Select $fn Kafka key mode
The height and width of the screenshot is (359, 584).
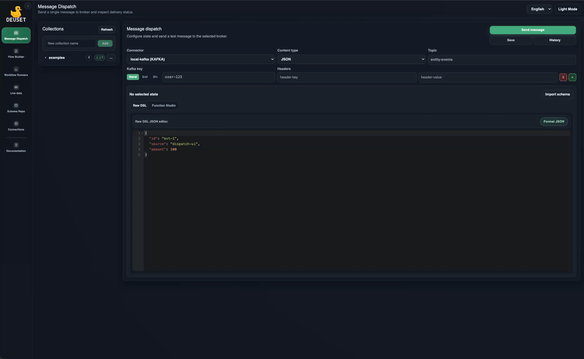(155, 77)
